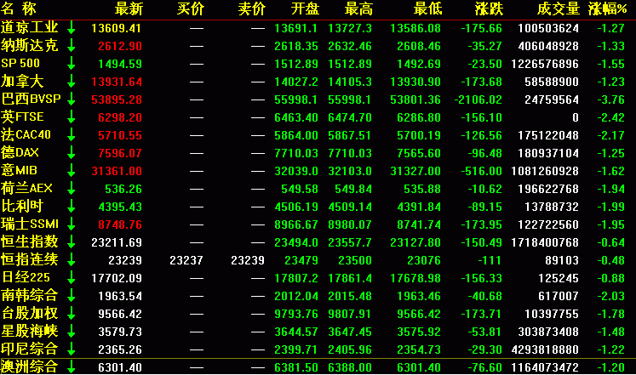Select the 恒生指数 index name
636x375 pixels.
coord(30,241)
